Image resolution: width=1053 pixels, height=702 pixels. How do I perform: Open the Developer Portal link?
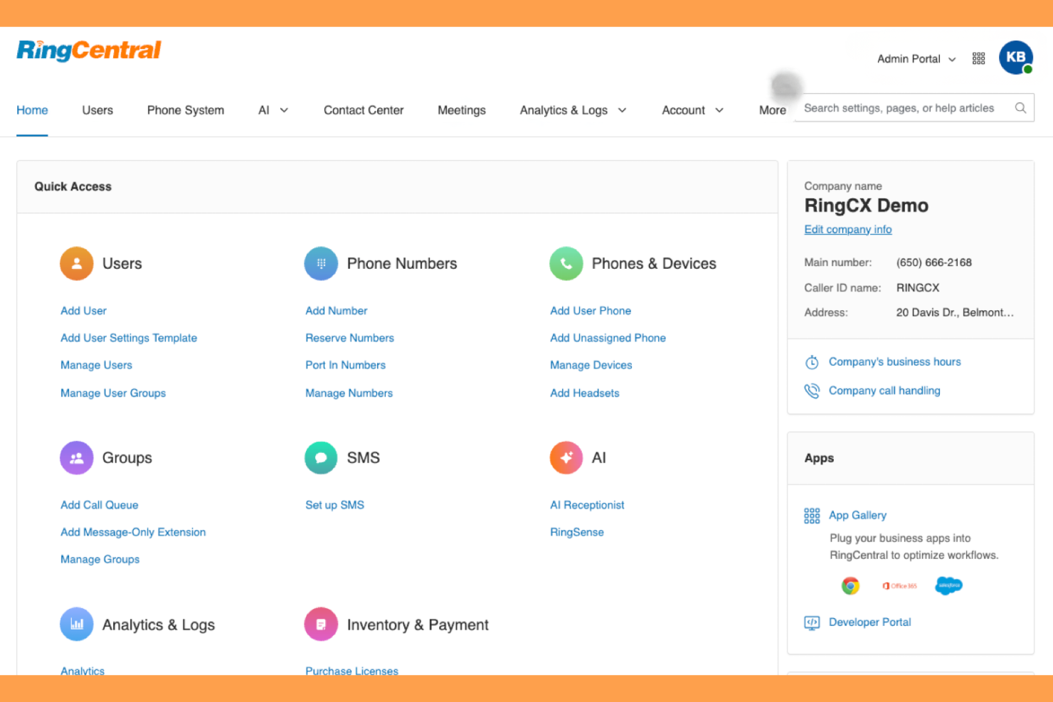869,622
